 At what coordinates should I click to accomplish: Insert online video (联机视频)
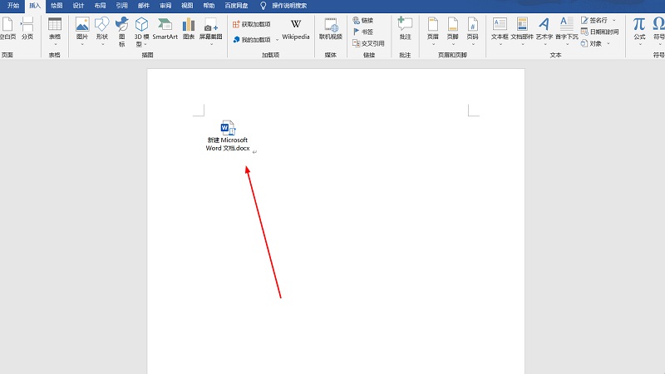click(330, 29)
